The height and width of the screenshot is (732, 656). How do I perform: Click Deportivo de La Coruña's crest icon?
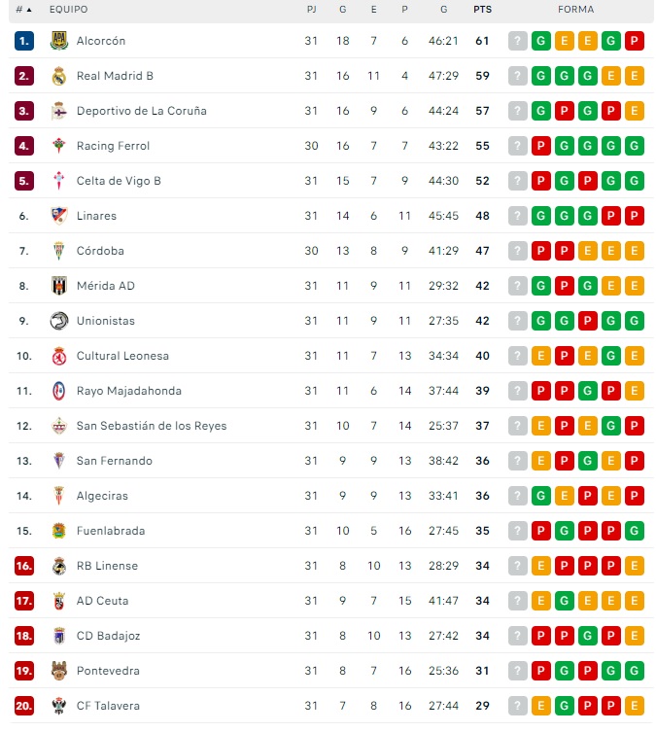click(x=58, y=111)
